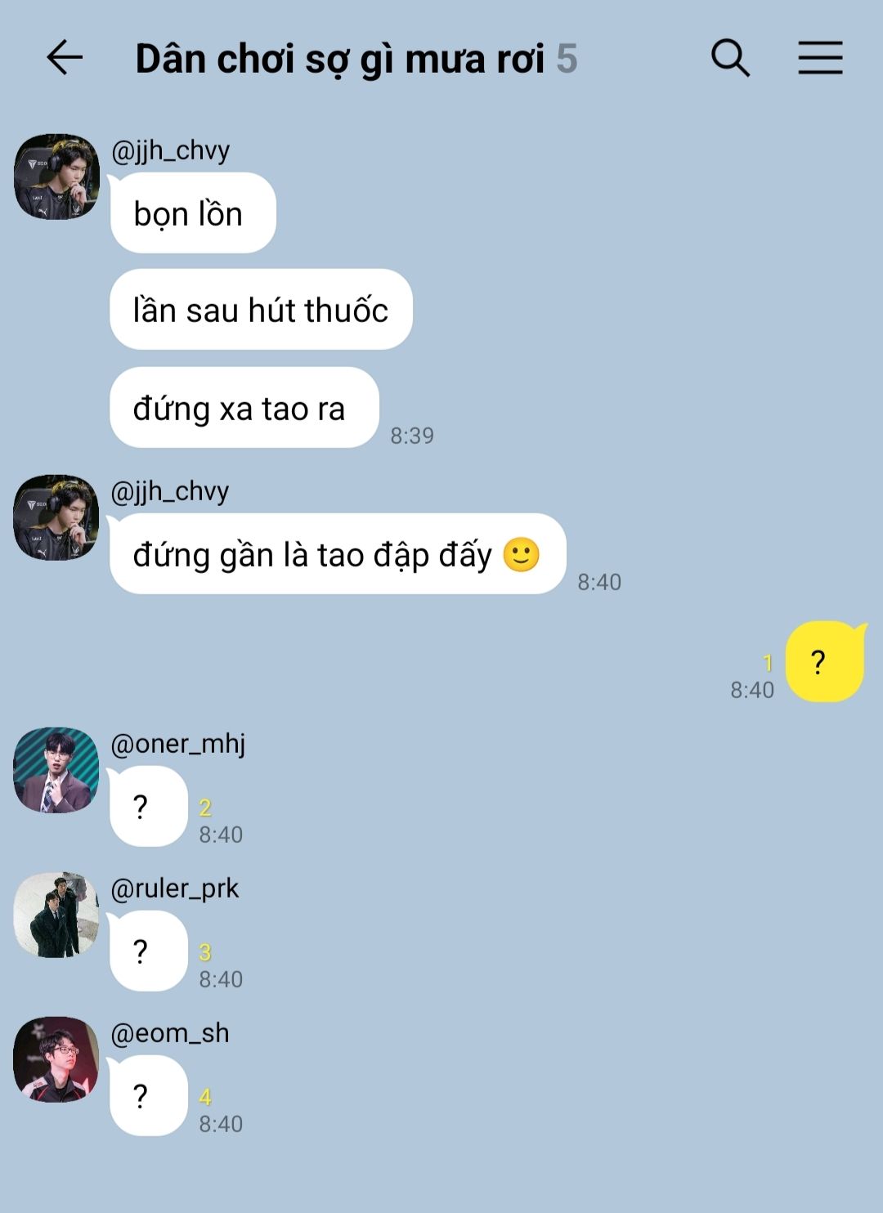Viewport: 883px width, 1213px height.
Task: Open chat title 'Dân chơi sợ gì mưa rơi'
Action: click(x=339, y=60)
